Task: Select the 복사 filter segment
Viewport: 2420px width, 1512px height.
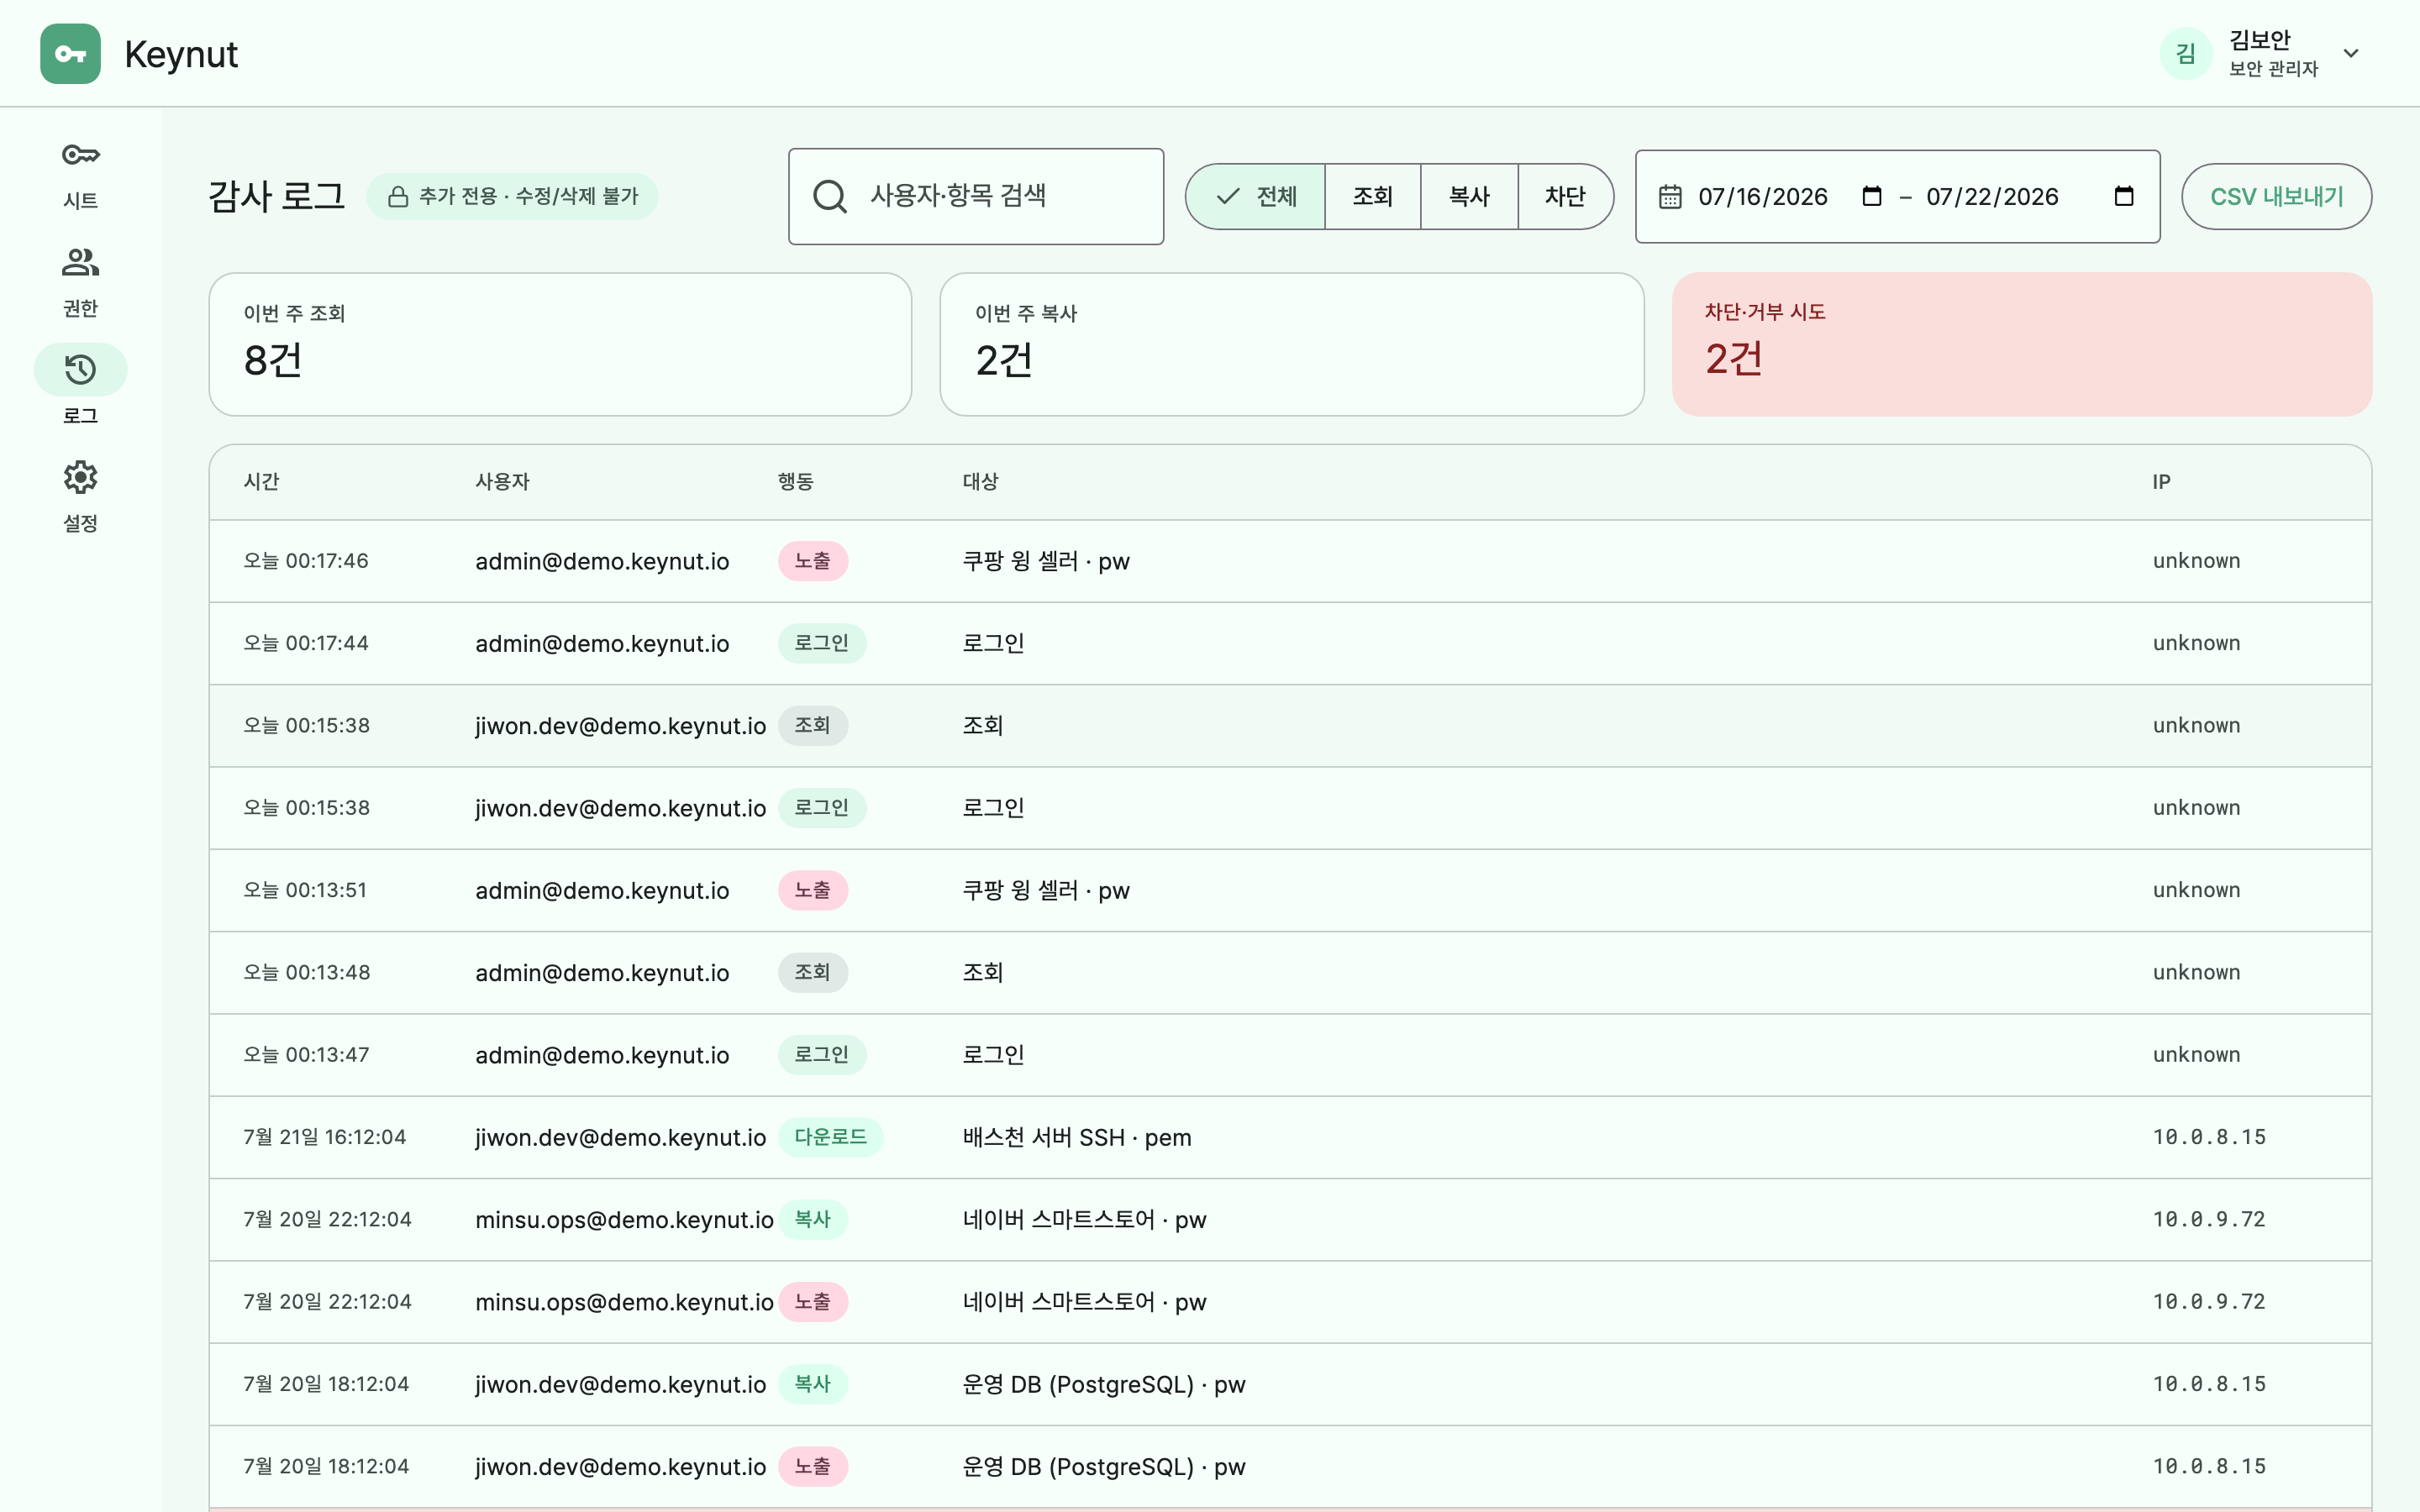Action: click(1469, 196)
